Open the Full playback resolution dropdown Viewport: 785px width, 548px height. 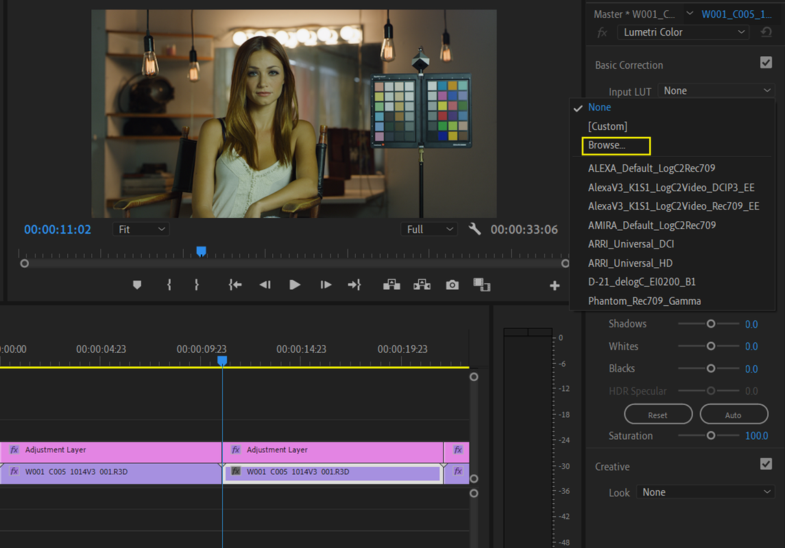pos(429,229)
